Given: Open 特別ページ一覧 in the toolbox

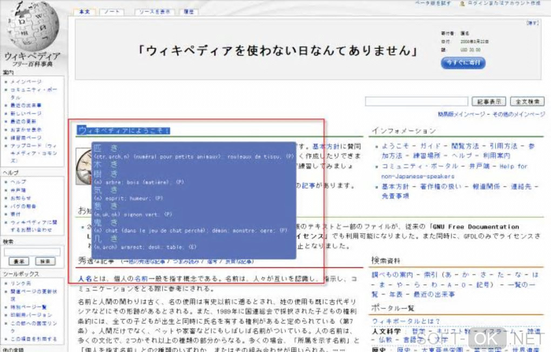Looking at the screenshot, I should tap(29, 307).
